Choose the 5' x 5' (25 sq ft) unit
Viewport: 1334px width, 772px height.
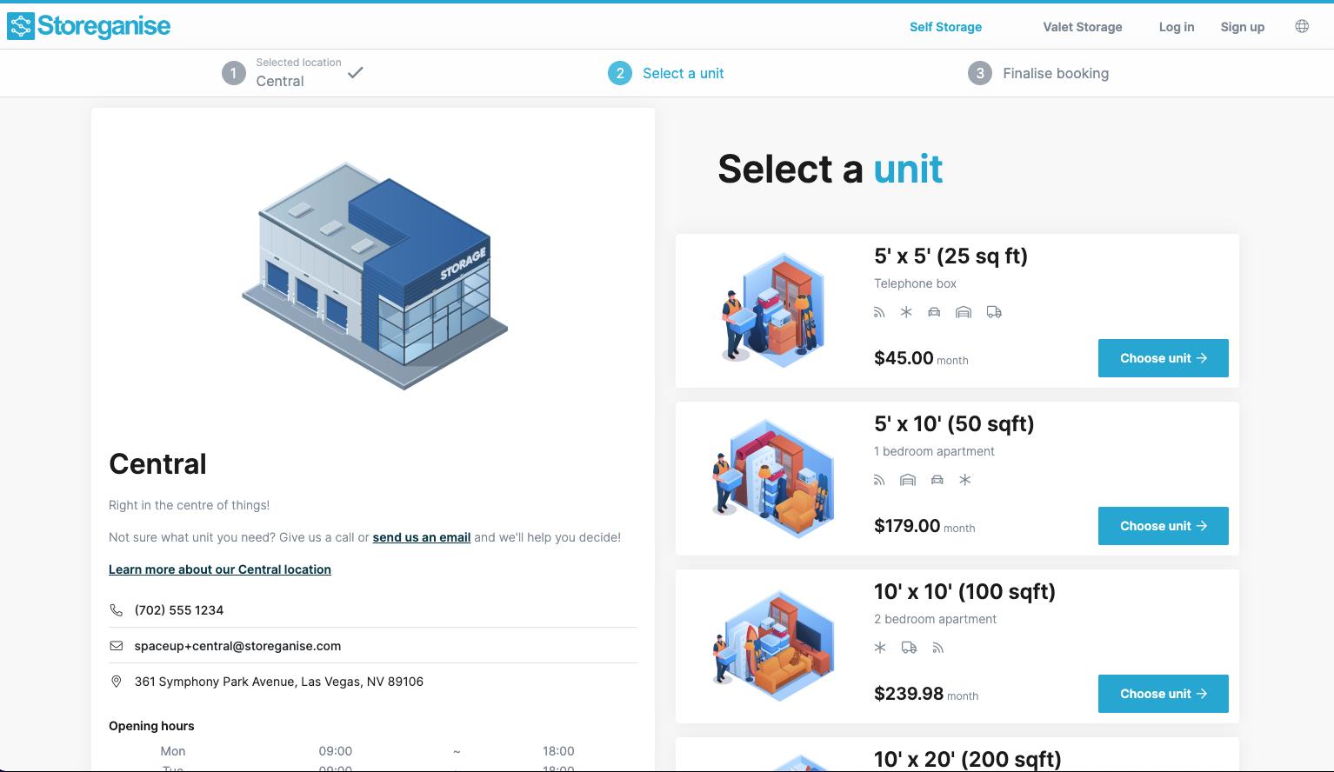tap(1163, 358)
